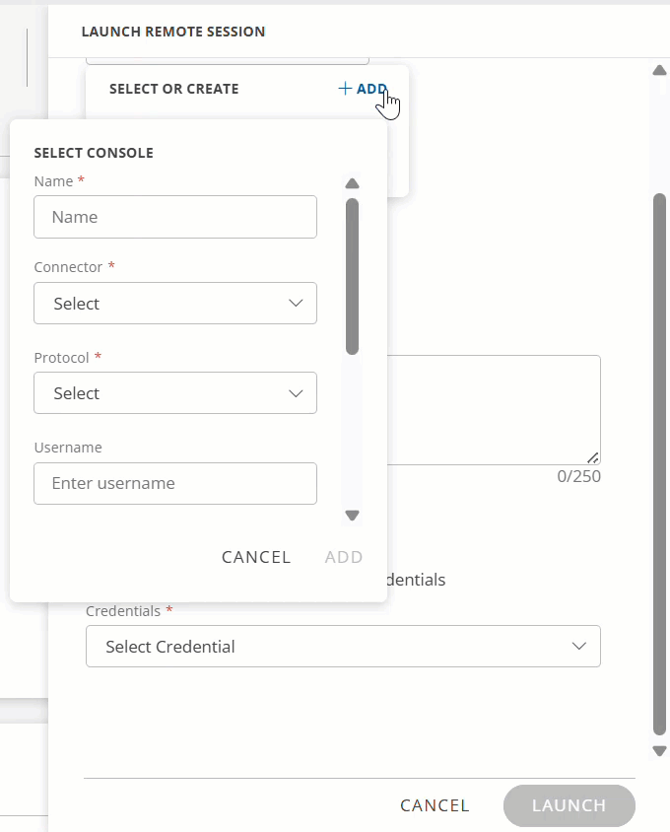
Task: Click the main panel scroll down arrow
Action: tap(659, 751)
